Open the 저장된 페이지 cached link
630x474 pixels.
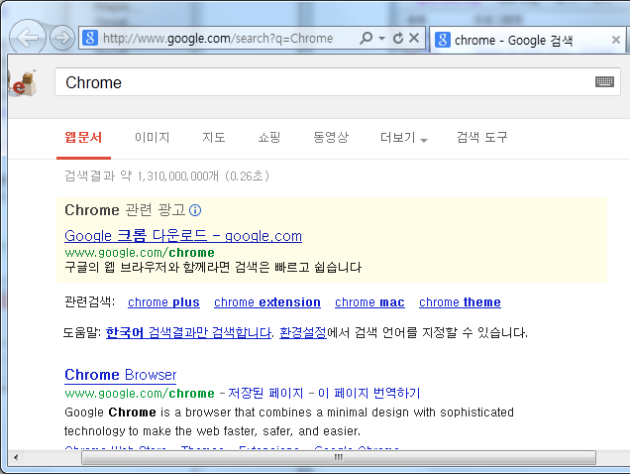[x=265, y=393]
